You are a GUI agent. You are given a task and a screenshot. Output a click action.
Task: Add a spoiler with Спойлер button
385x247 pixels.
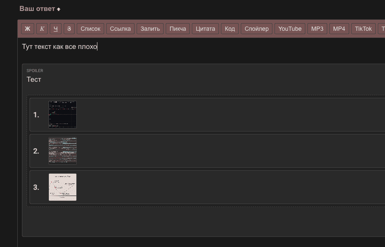click(x=256, y=29)
